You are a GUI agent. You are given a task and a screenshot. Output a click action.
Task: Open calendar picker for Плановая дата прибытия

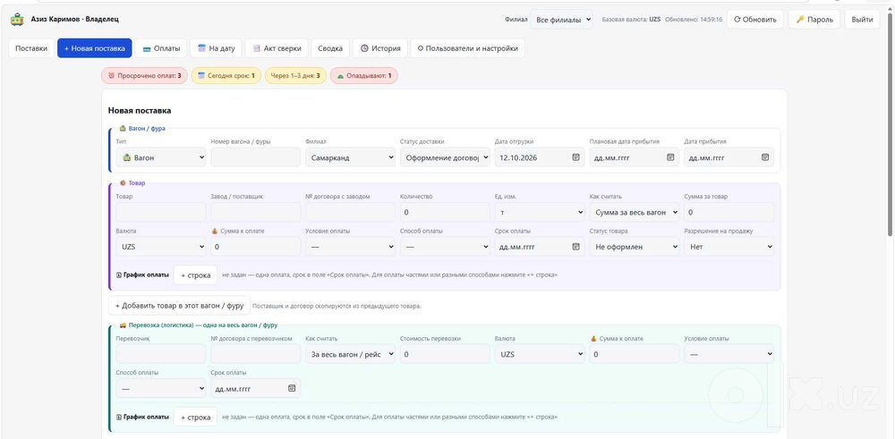click(x=670, y=157)
